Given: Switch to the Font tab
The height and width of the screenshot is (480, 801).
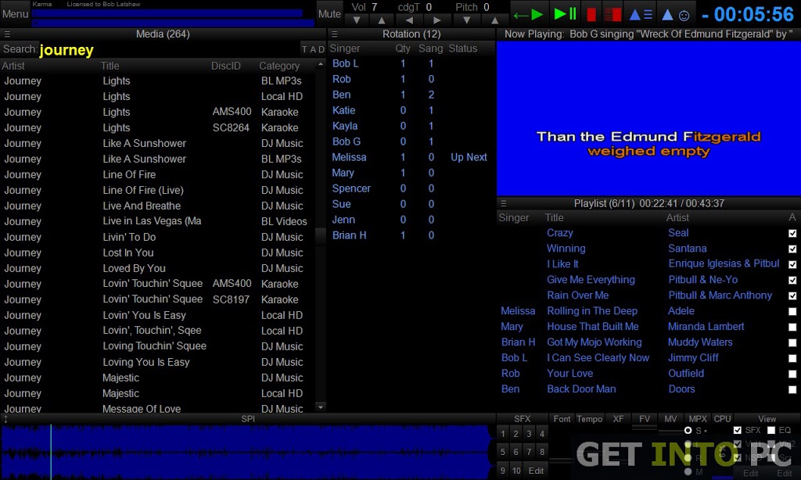Looking at the screenshot, I should point(562,419).
